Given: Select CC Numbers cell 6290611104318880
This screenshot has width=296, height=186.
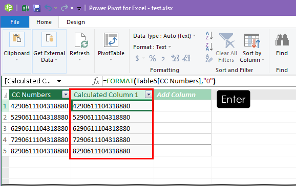Looking at the screenshot, I should [x=39, y=129].
